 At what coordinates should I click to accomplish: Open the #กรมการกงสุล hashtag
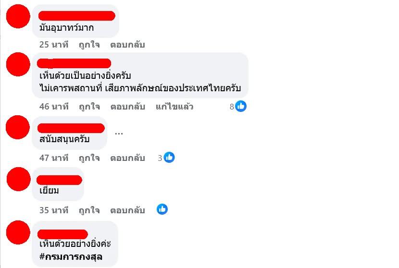pyautogui.click(x=71, y=257)
